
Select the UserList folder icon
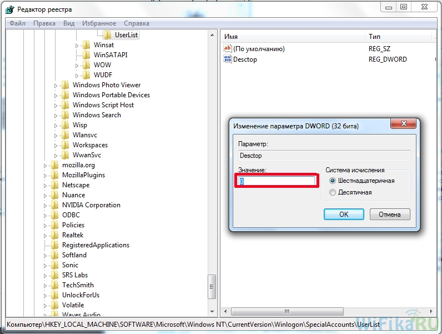[x=107, y=35]
